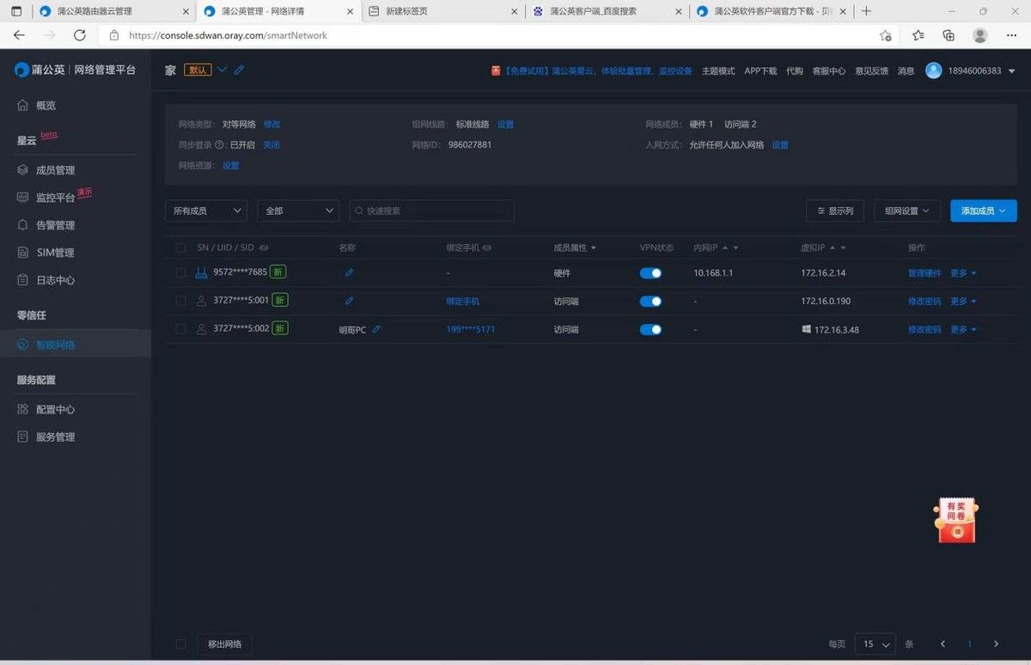This screenshot has height=665, width=1031.
Task: Click 有奖问卷 red envelope icon
Action: [x=956, y=519]
